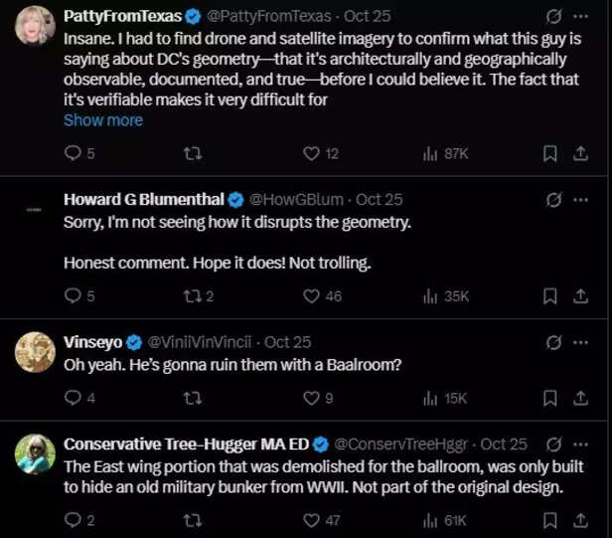Reply to PattyFromTexas's tweet
This screenshot has width=612, height=538.
[x=72, y=153]
